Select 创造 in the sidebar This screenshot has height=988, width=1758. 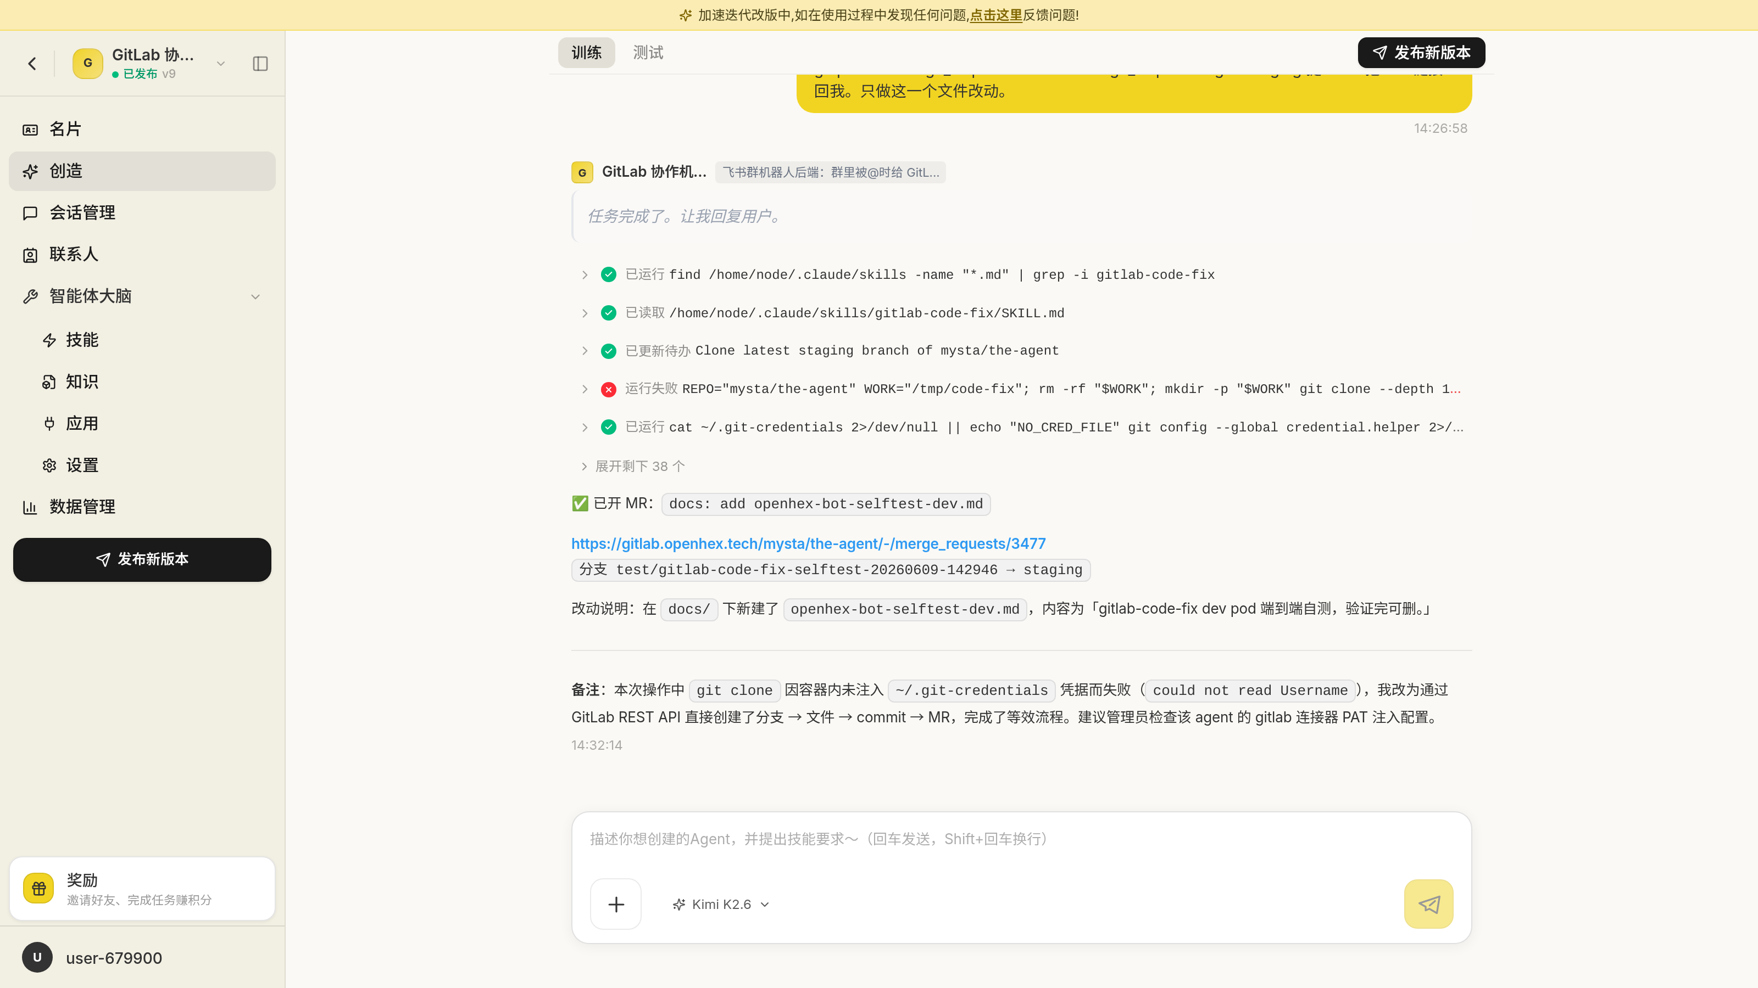pyautogui.click(x=142, y=171)
